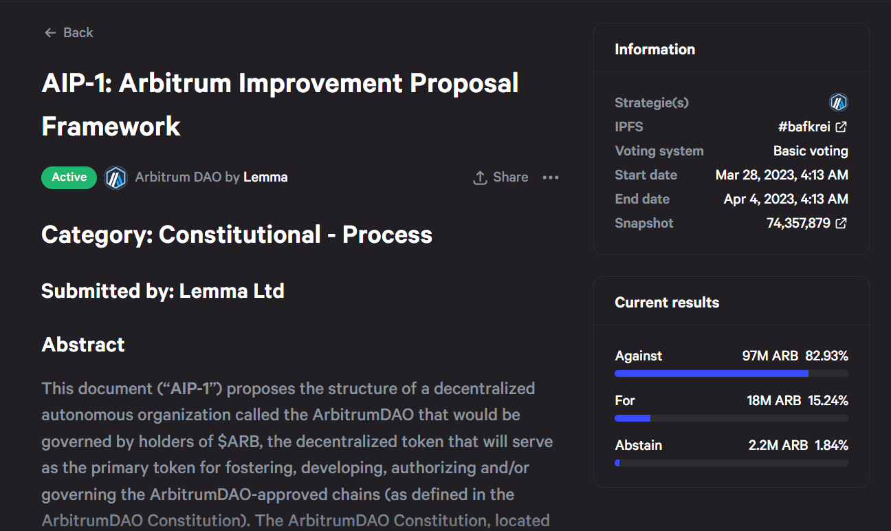Click the '18M ARB 15.24%' value

click(797, 400)
